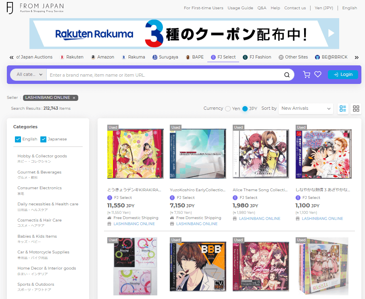Open the Alice Theme Song Collection thumbnail
Screen dimensions: 365x299
[x=261, y=154]
